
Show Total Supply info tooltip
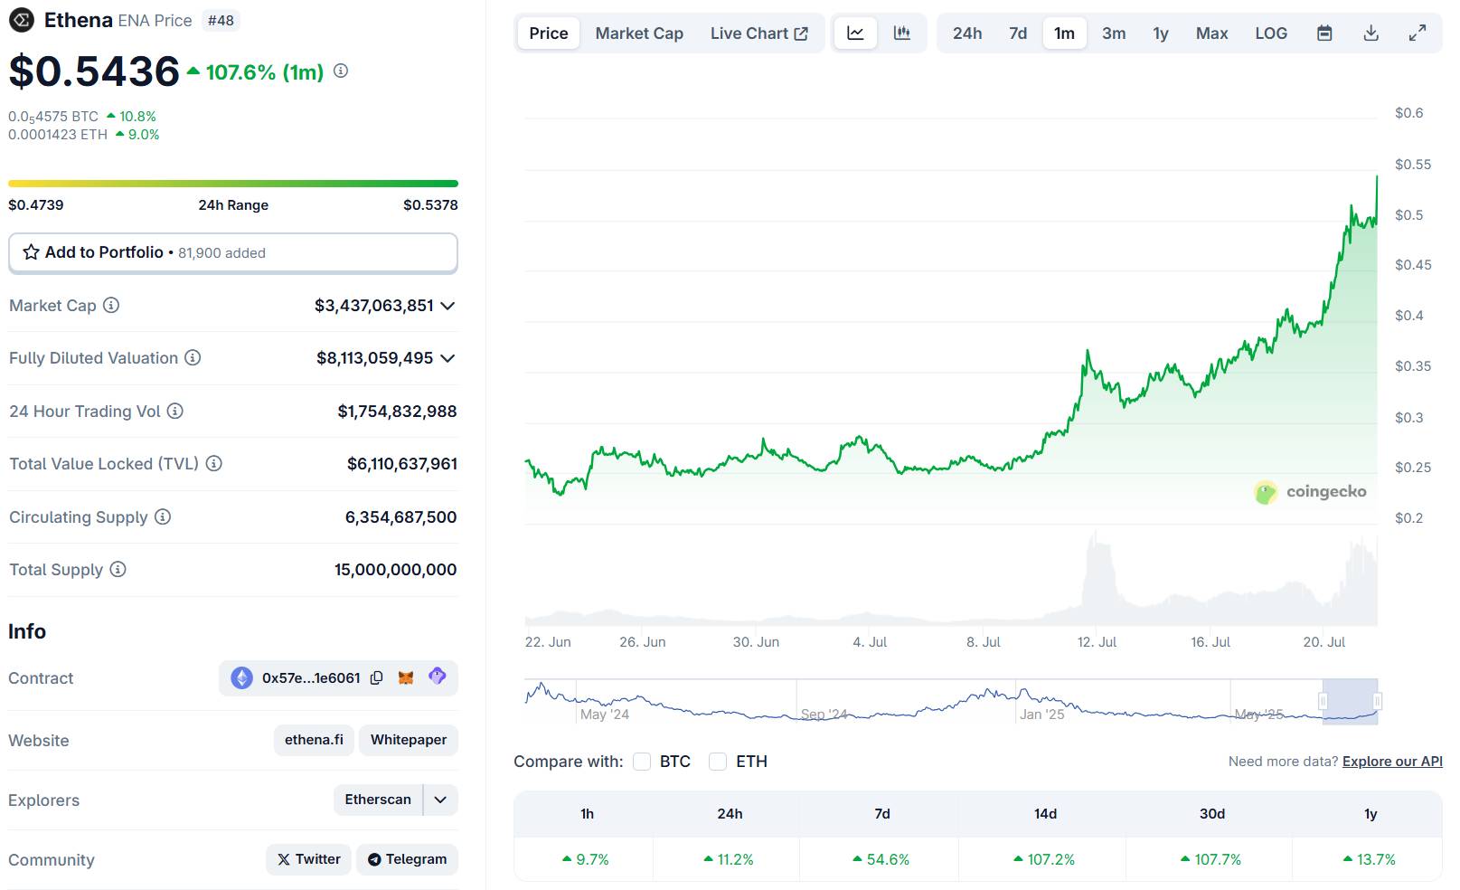[x=118, y=570]
